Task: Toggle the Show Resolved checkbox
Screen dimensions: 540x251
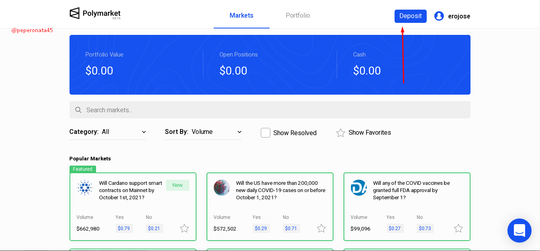Action: (266, 133)
